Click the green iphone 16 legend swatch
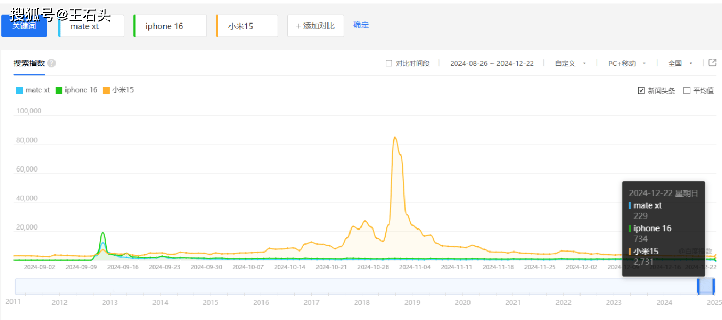 [59, 90]
